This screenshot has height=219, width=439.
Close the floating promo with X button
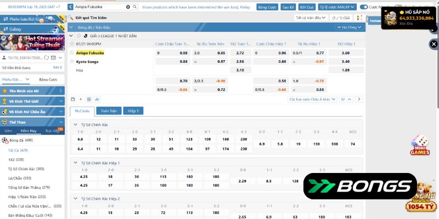[434, 44]
